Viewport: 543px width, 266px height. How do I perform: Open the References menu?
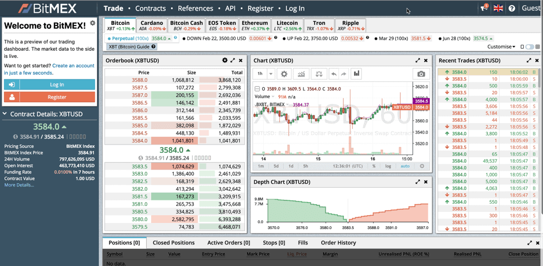[195, 8]
